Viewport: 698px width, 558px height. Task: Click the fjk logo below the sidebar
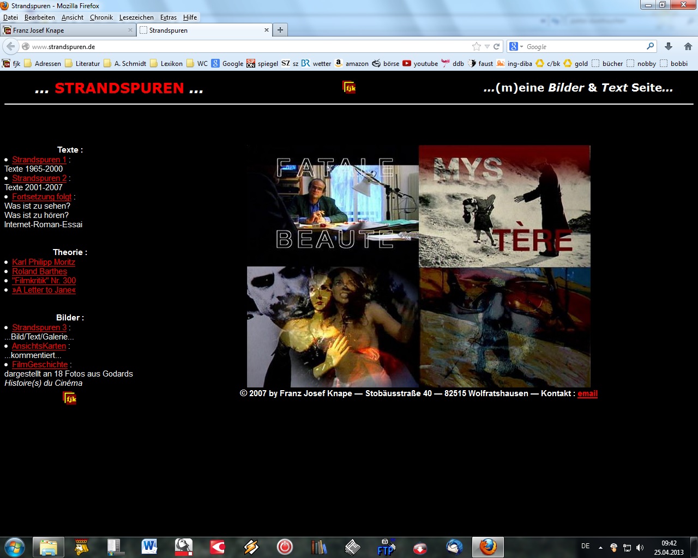coord(70,398)
